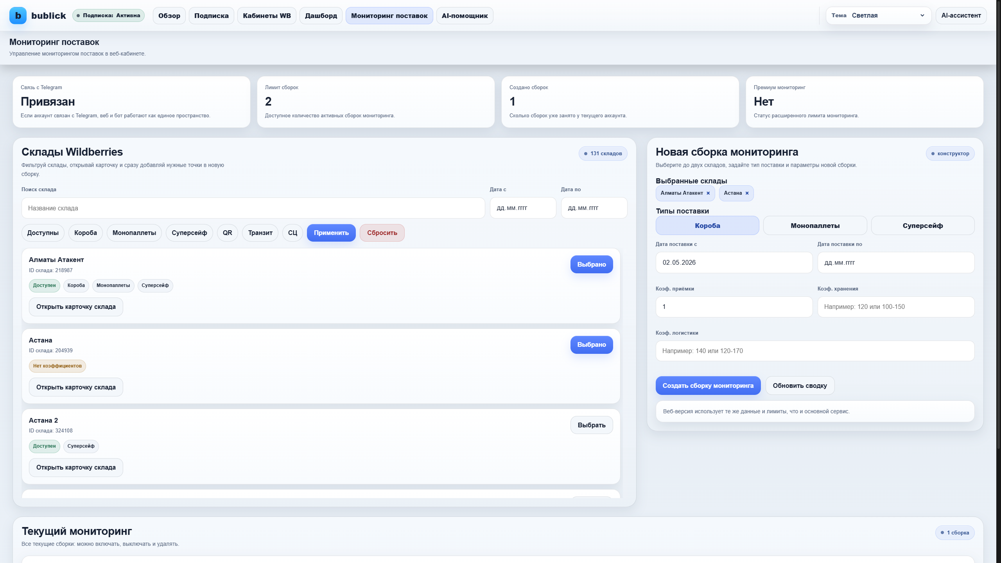Click the Доступен tag on Астана 2

44,446
